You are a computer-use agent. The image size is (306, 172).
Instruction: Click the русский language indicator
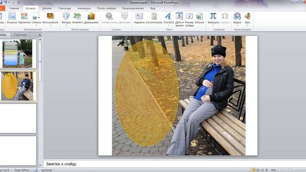47,170
